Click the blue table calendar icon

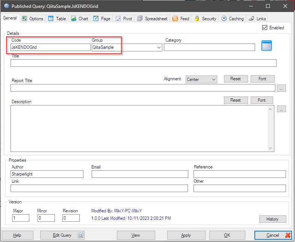click(x=266, y=45)
